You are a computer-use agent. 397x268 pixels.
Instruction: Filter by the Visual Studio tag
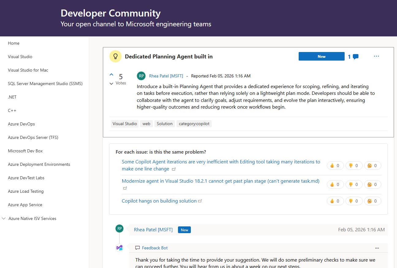pyautogui.click(x=125, y=124)
